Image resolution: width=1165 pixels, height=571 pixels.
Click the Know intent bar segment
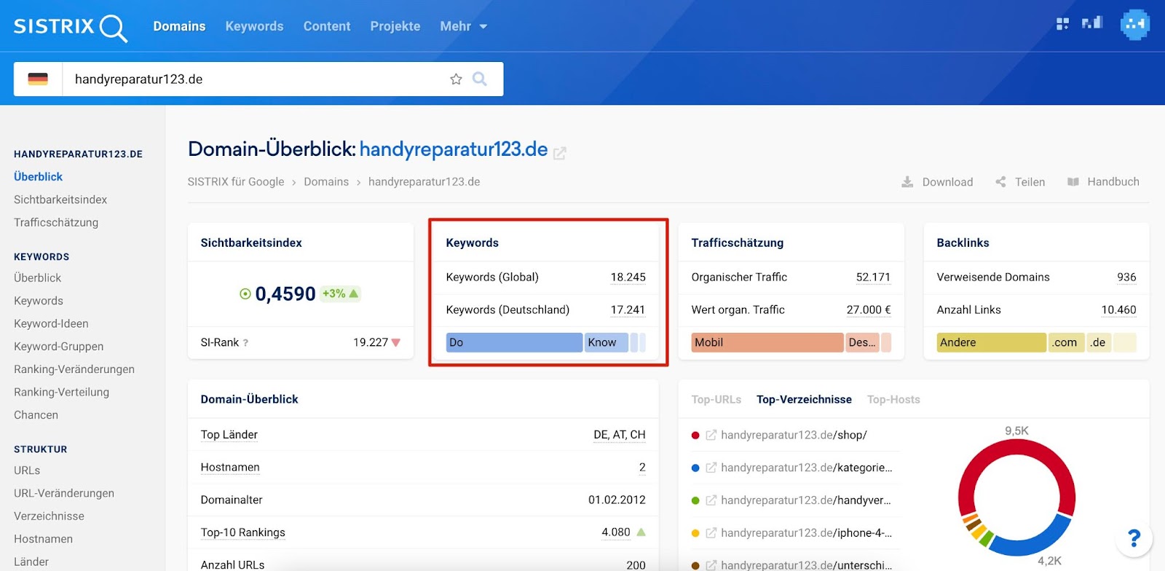(606, 342)
